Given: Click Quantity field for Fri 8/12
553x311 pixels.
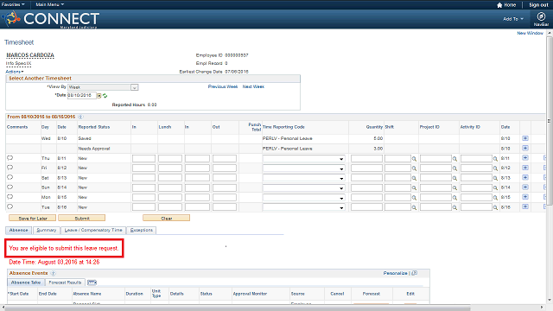Looking at the screenshot, I should pos(366,168).
